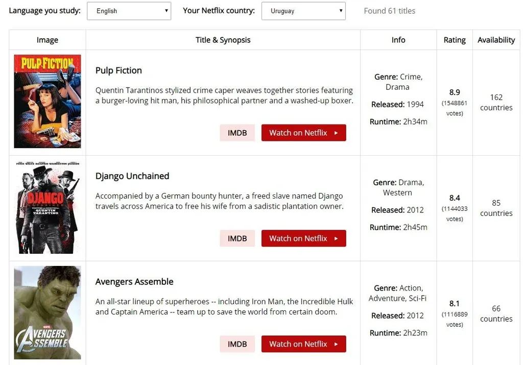
Task: Click the Runtime: 2h45m info line
Action: pos(398,227)
